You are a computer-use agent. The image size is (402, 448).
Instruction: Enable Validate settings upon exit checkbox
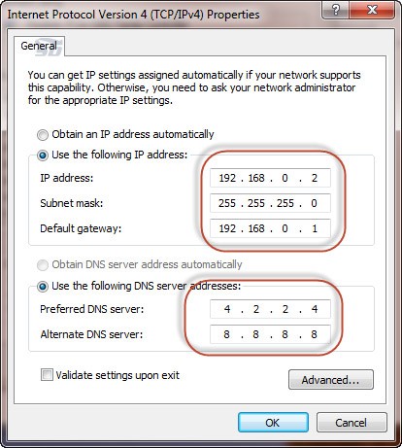coord(47,375)
